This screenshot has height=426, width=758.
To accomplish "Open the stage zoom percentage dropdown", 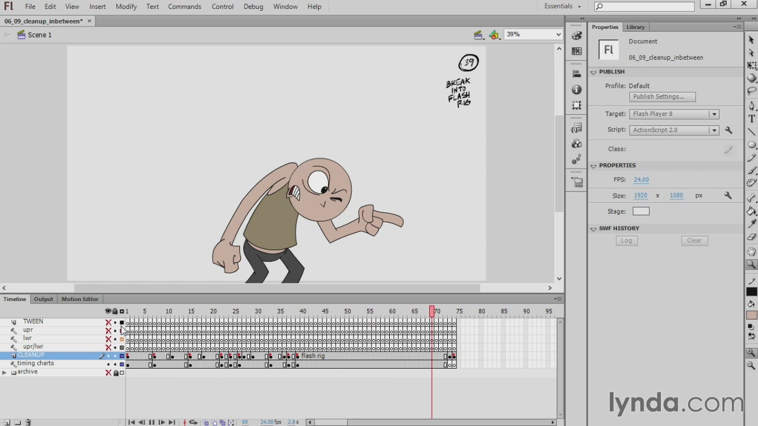I will pos(558,34).
